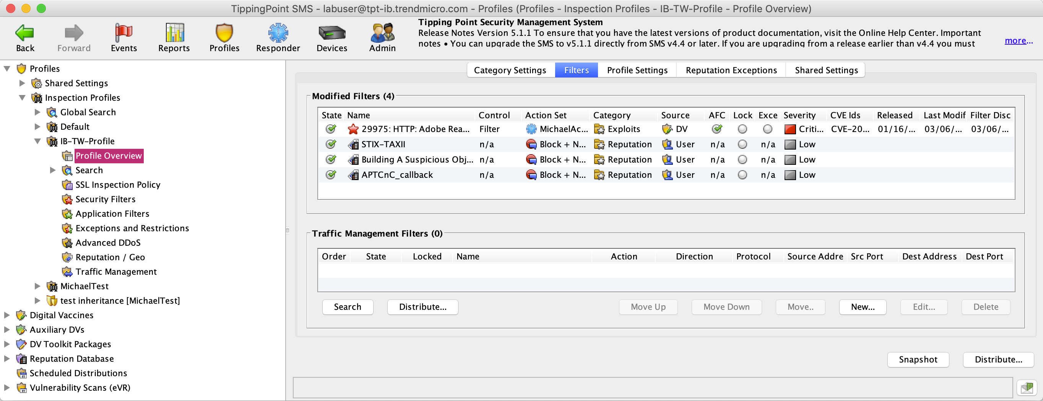Open Admin users icon
This screenshot has width=1043, height=401.
coord(382,33)
